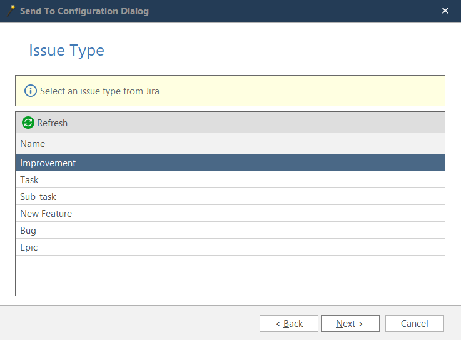The image size is (461, 340).
Task: Select the Improvement issue type
Action: [x=48, y=163]
